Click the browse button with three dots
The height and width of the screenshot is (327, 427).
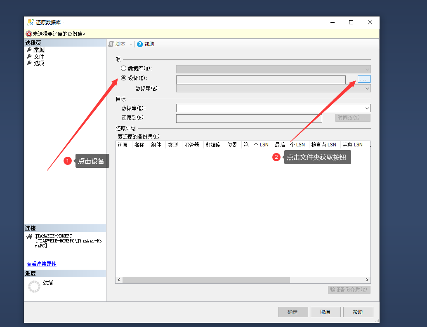pos(364,79)
